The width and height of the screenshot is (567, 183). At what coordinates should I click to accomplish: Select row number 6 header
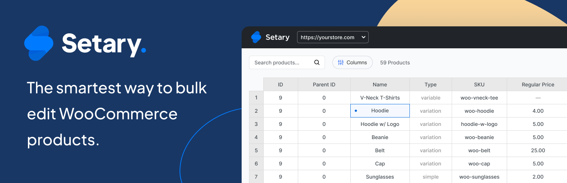[256, 164]
